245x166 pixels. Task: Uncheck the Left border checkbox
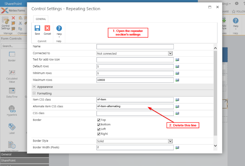click(x=99, y=129)
